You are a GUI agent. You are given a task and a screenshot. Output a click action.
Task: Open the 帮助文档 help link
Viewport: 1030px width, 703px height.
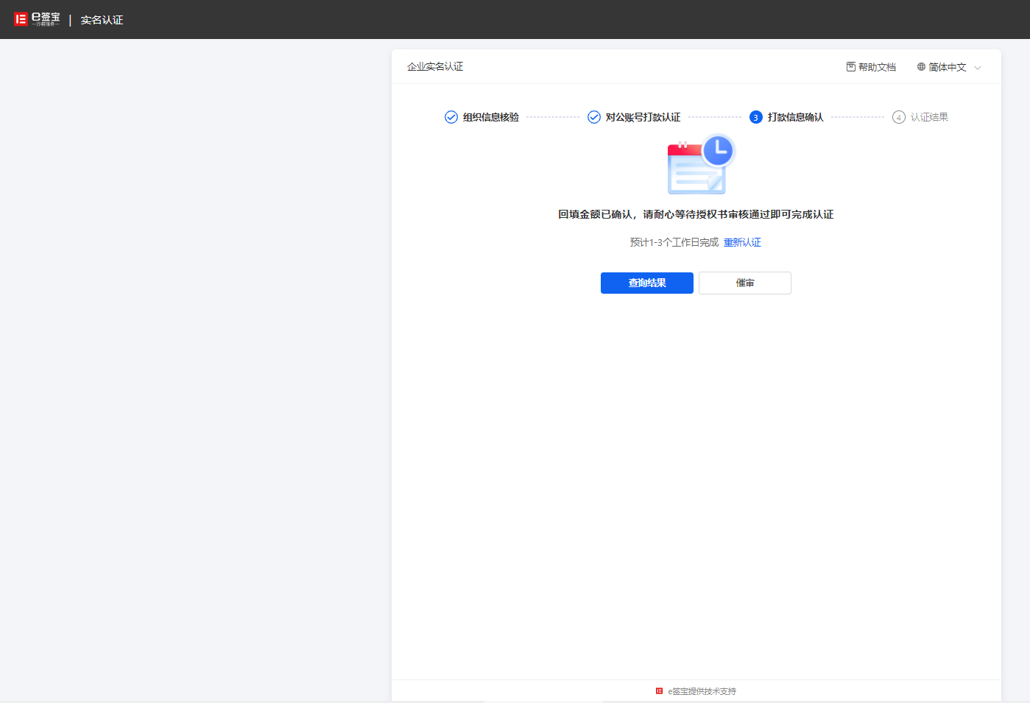(877, 67)
